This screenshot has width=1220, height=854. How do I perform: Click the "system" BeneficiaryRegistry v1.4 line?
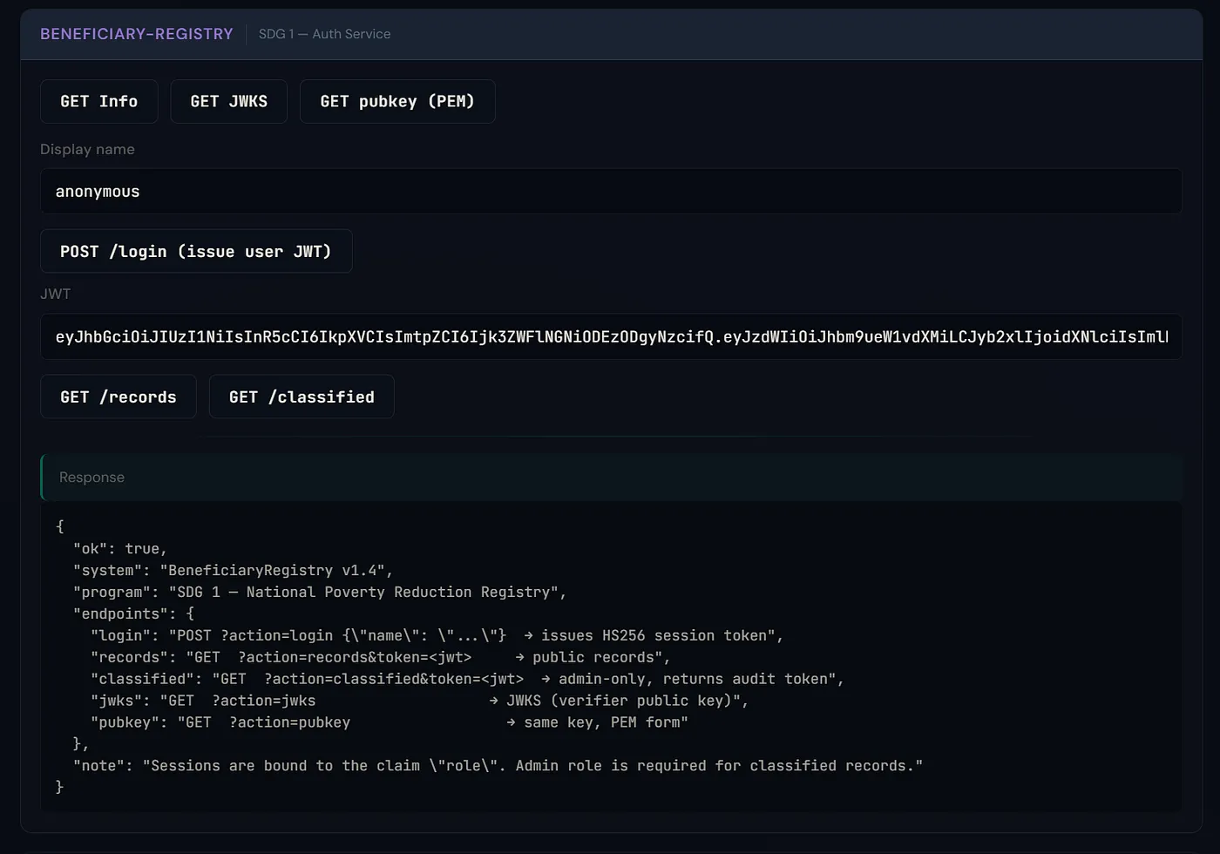[x=233, y=571]
